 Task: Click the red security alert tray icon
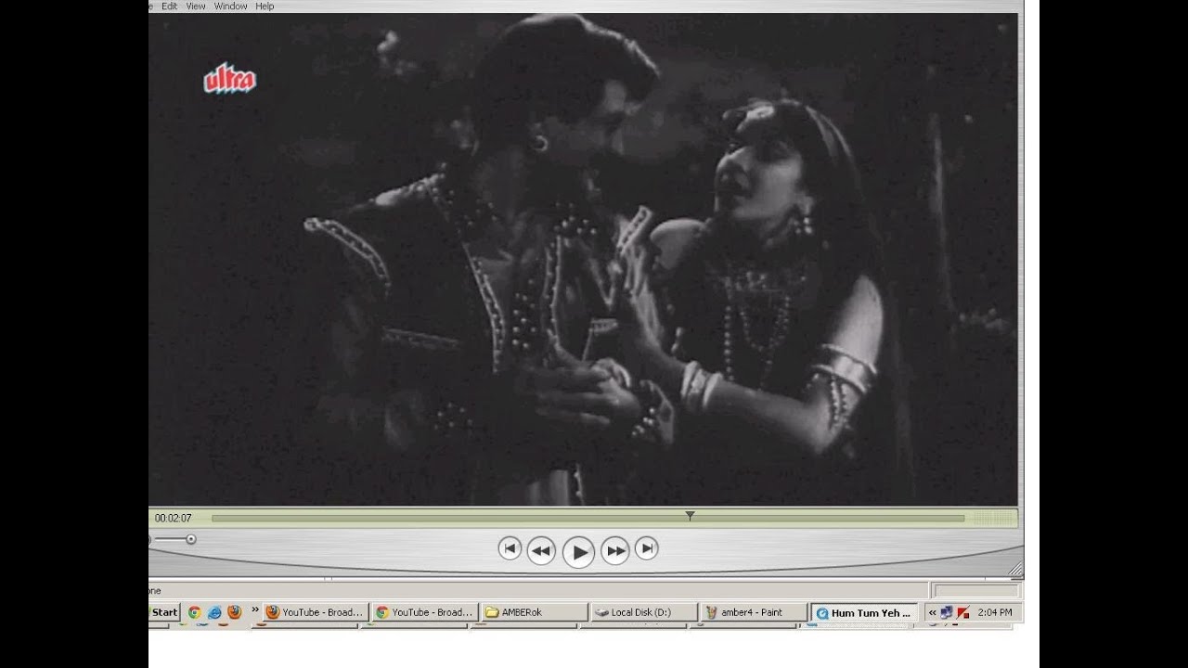[963, 612]
